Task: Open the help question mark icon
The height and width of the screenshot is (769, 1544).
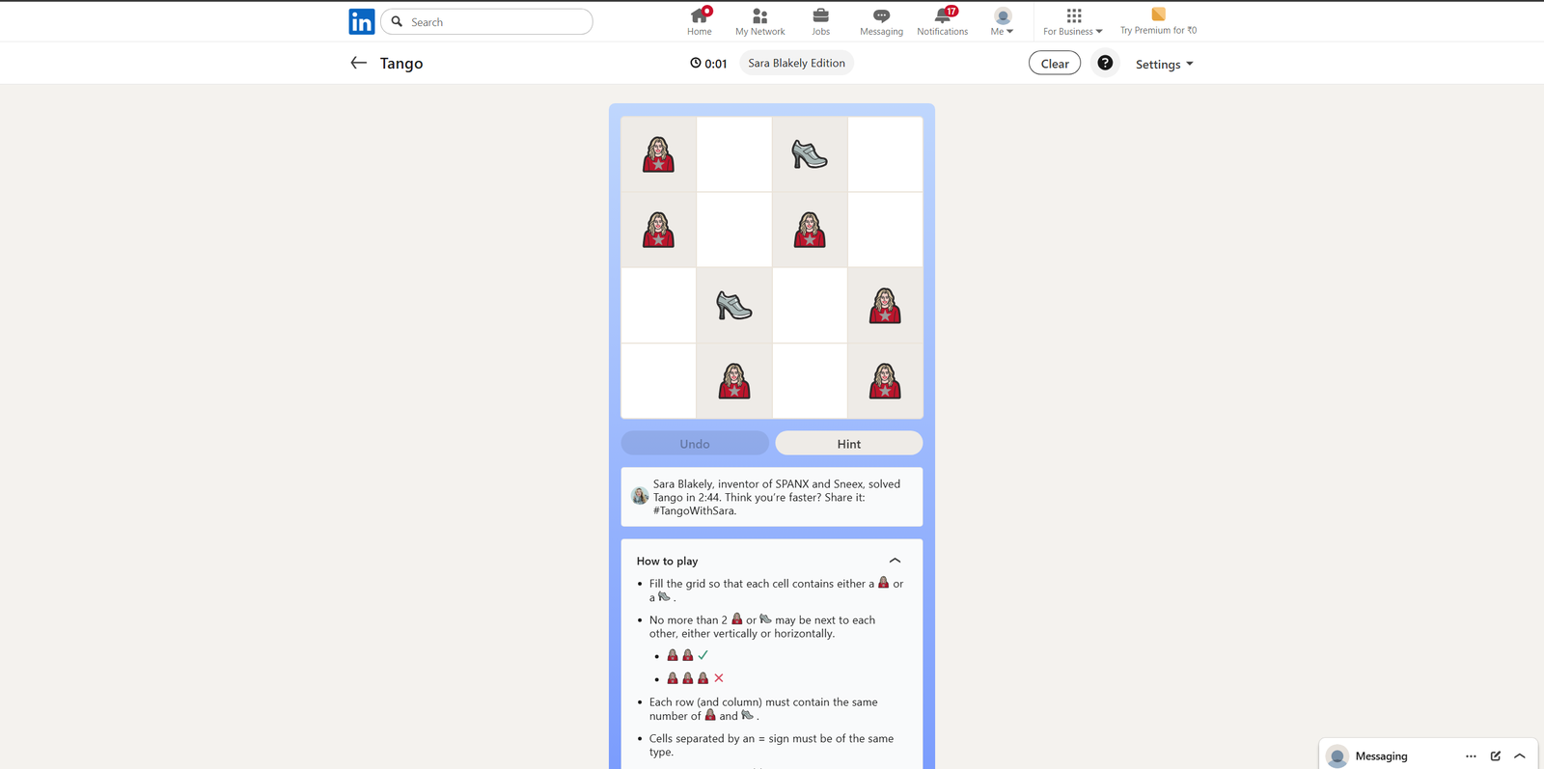Action: pyautogui.click(x=1105, y=63)
